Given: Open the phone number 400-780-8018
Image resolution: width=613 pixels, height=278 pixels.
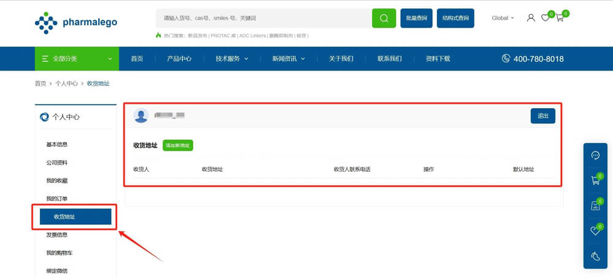Looking at the screenshot, I should pyautogui.click(x=533, y=59).
